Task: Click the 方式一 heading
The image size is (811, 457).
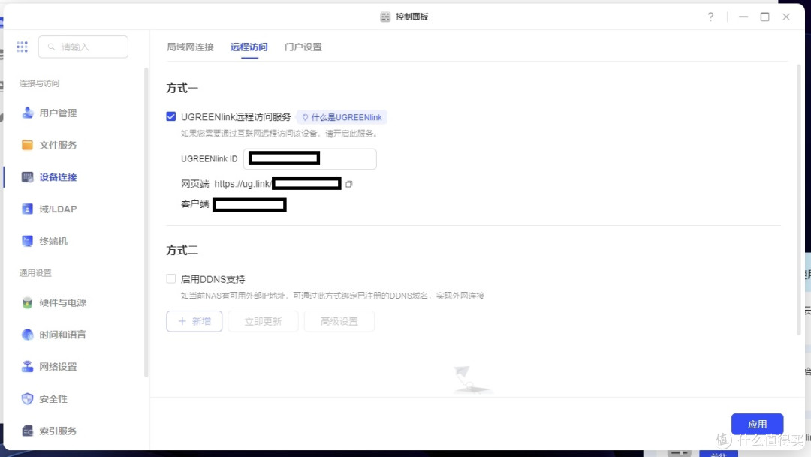Action: [x=182, y=88]
